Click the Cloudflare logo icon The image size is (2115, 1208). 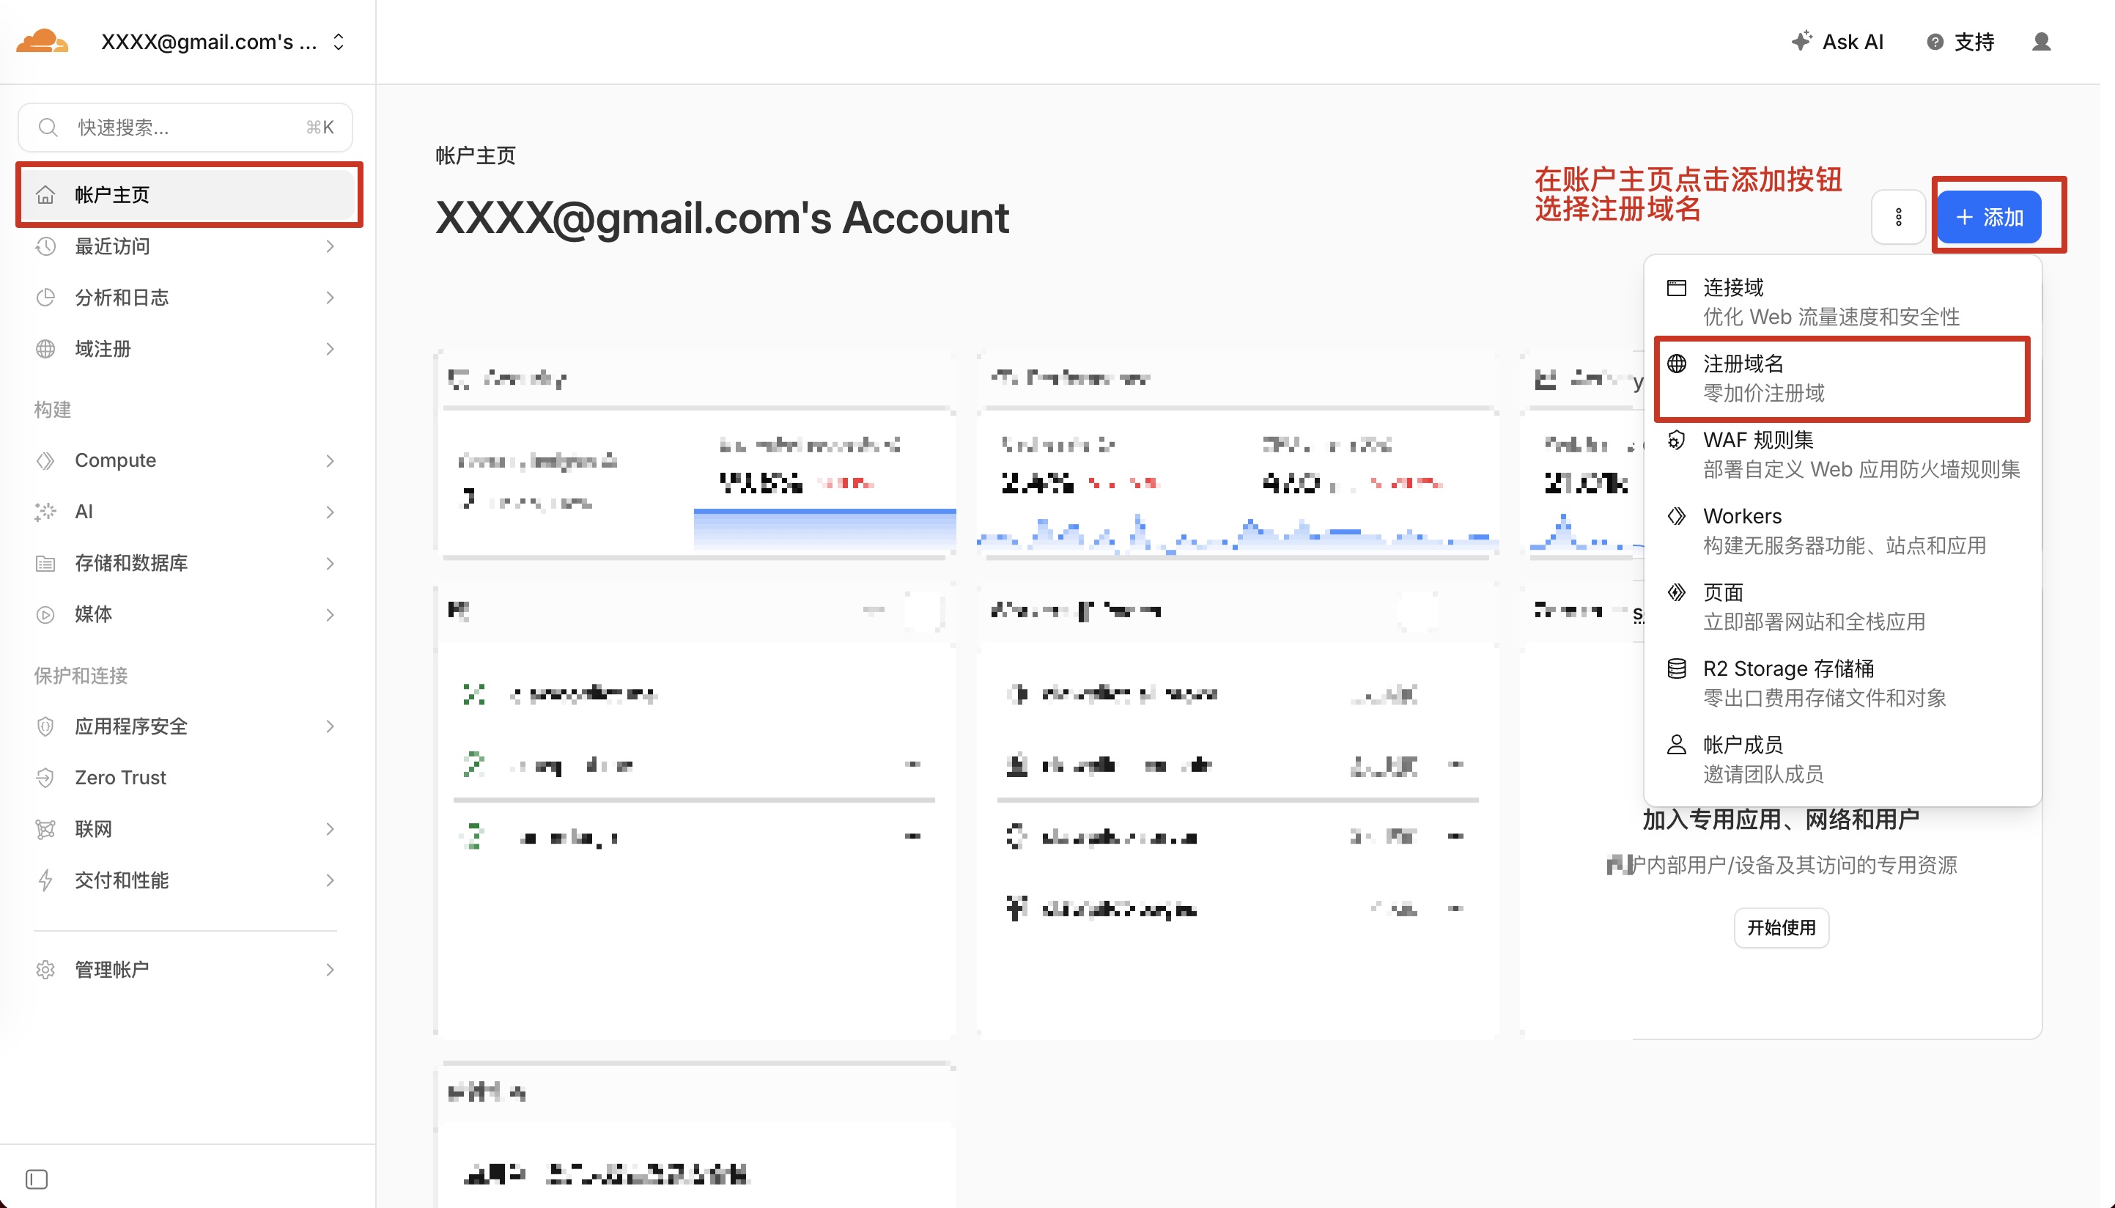point(42,42)
